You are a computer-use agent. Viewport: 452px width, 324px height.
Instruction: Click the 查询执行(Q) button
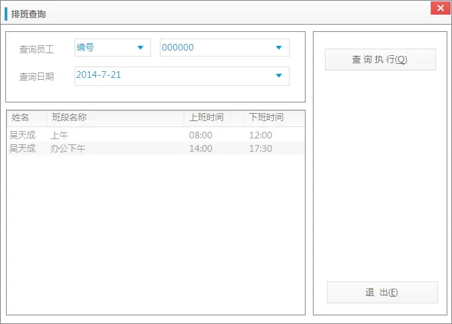(379, 59)
